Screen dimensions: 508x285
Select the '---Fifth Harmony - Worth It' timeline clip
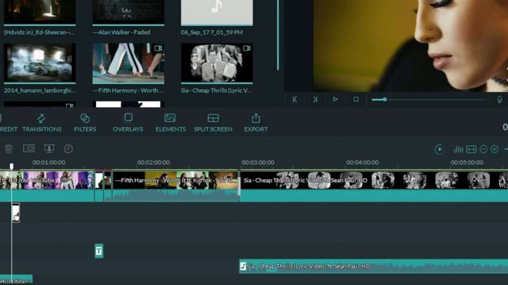pyautogui.click(x=175, y=186)
